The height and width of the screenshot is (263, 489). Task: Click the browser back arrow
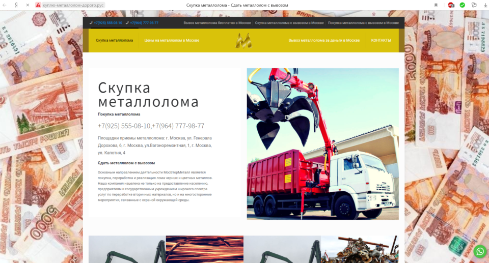click(x=5, y=5)
